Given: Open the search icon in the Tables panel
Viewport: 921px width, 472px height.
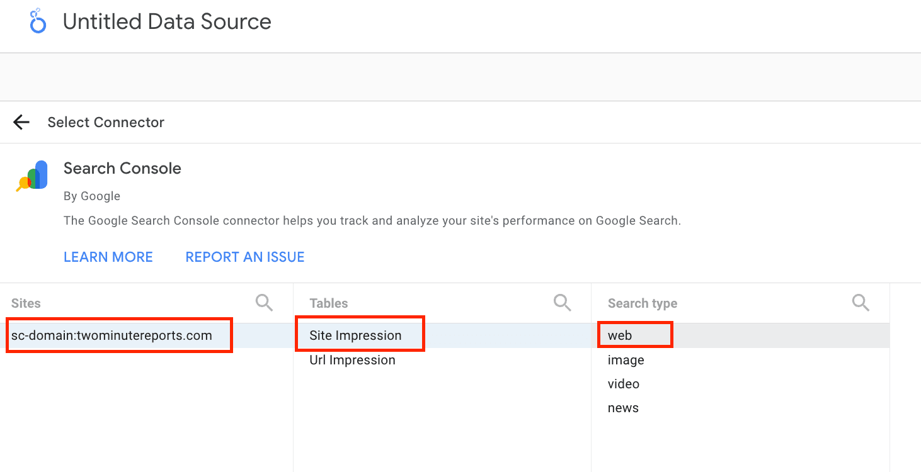Looking at the screenshot, I should click(x=562, y=303).
